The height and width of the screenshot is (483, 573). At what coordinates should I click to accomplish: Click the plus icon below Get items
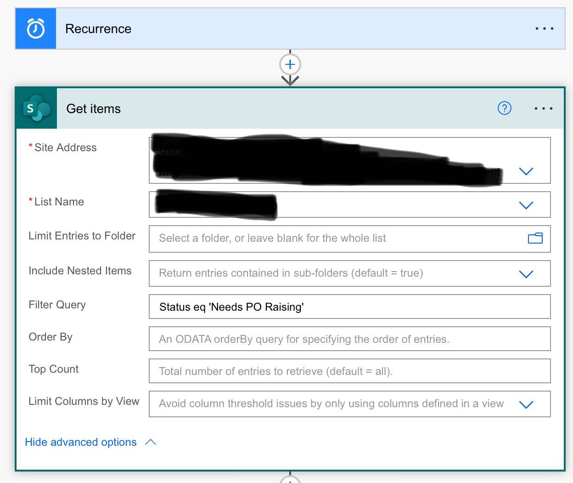tap(290, 480)
